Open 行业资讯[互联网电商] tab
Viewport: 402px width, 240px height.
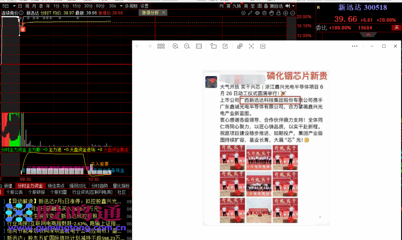(x=92, y=192)
